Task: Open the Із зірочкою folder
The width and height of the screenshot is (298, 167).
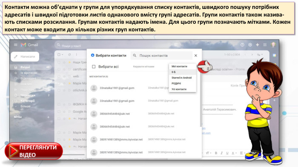Action: (29, 73)
